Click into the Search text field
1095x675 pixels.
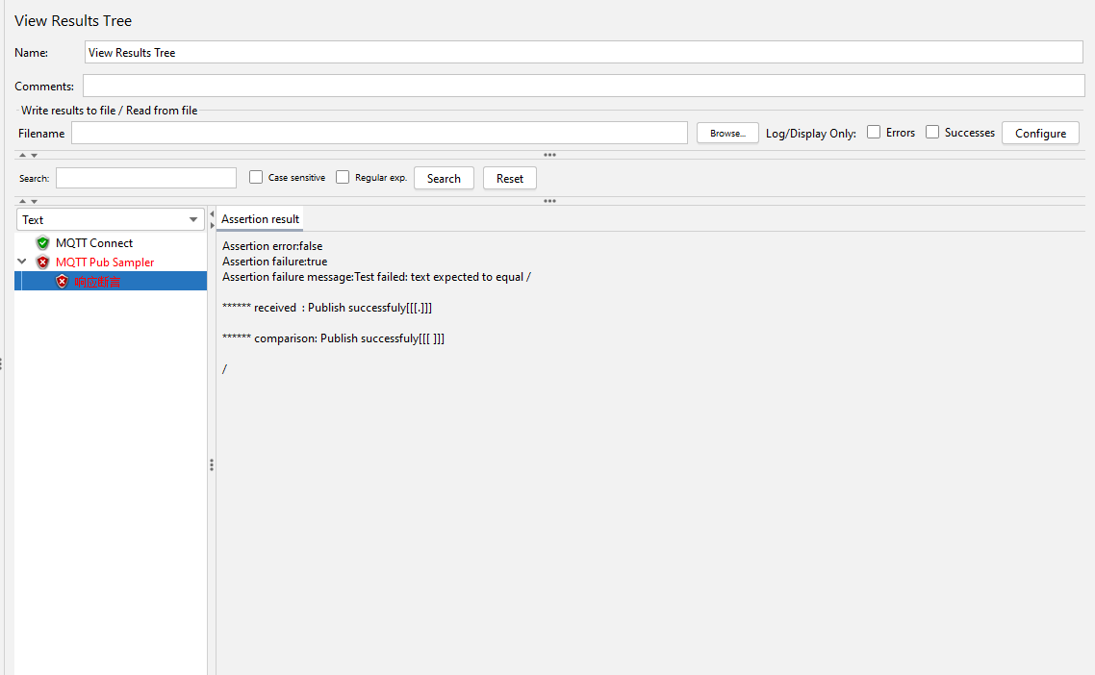tap(146, 178)
